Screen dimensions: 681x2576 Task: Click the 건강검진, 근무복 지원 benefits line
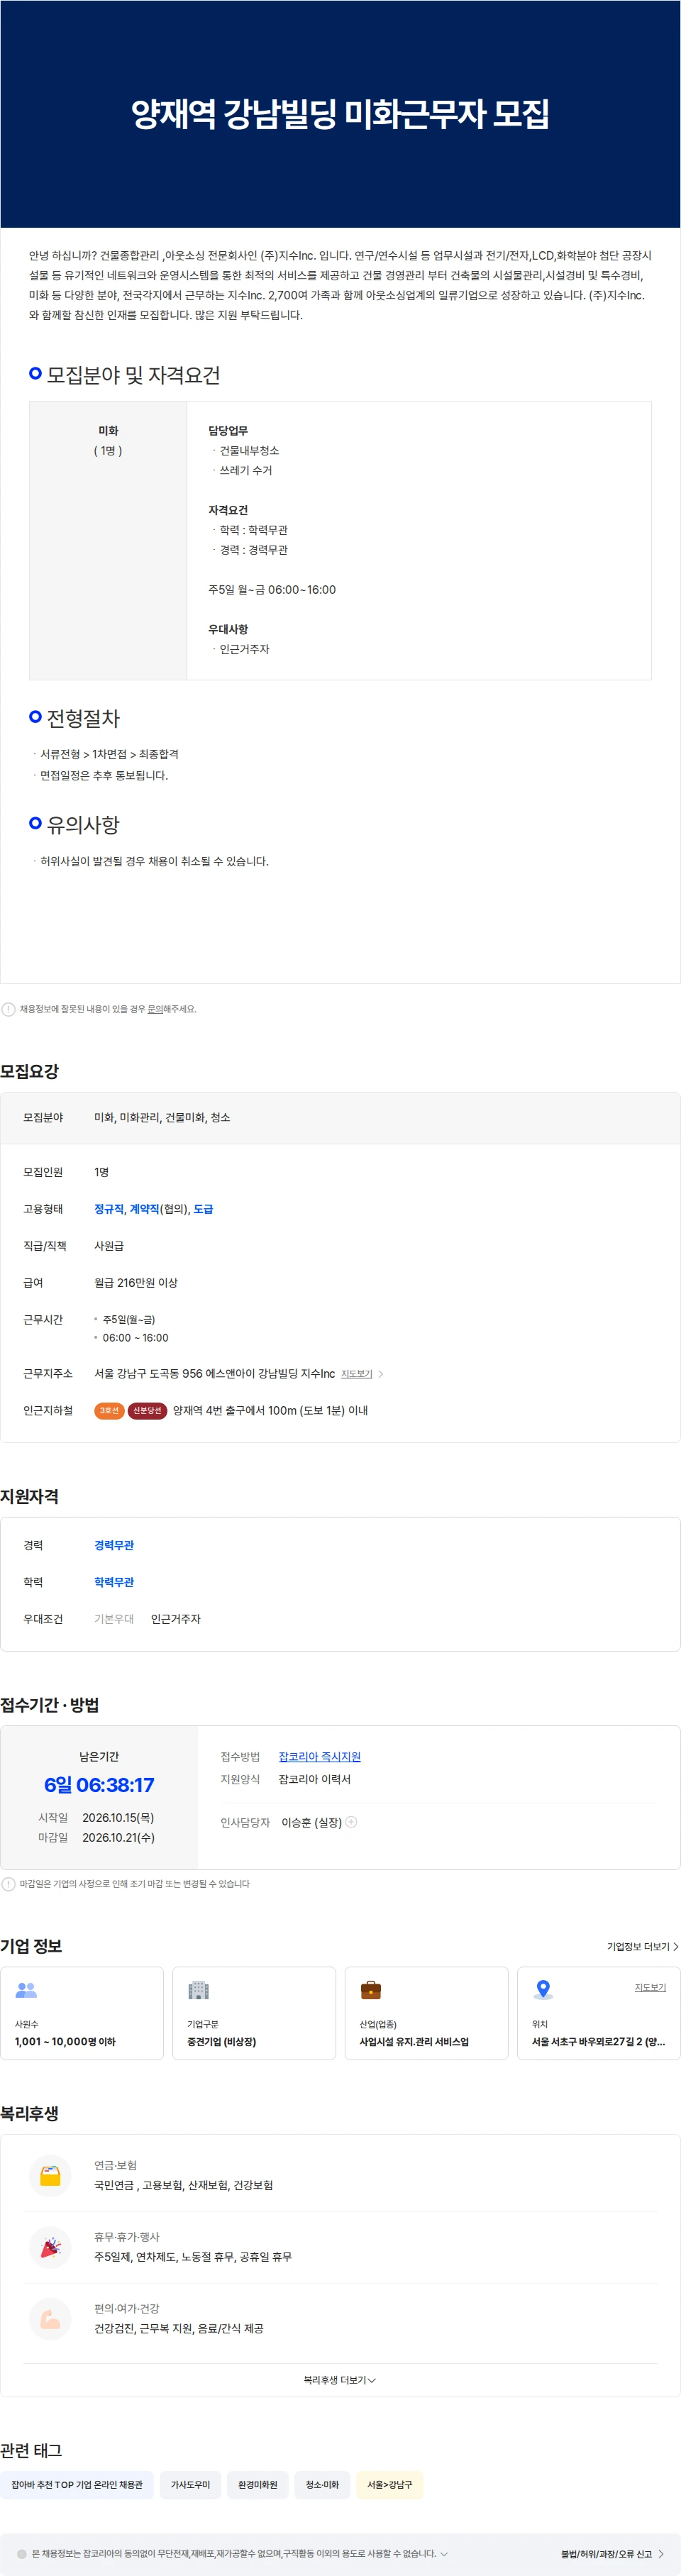(178, 2328)
